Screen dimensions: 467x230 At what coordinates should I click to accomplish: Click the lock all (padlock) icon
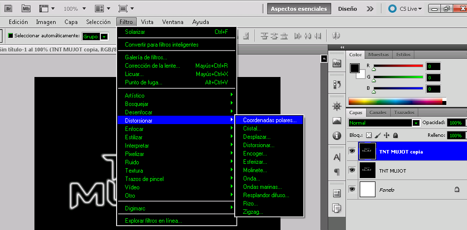click(x=396, y=135)
